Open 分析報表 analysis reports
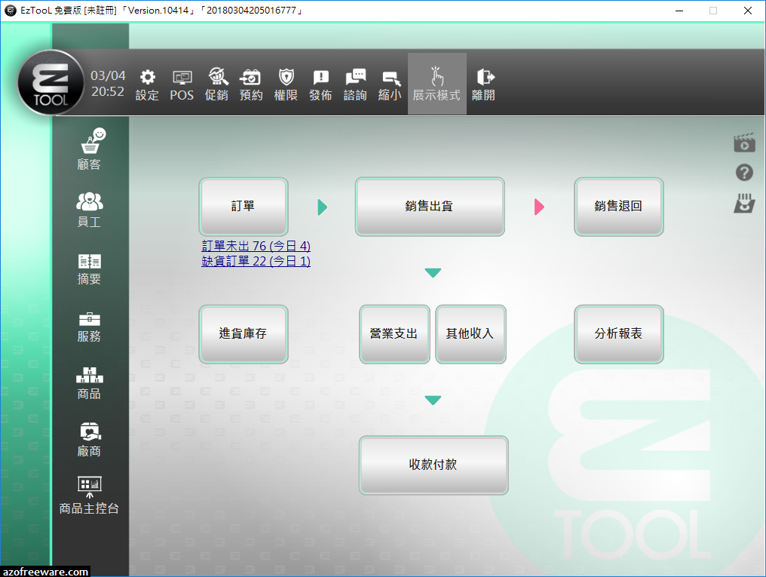The image size is (766, 577). point(618,334)
